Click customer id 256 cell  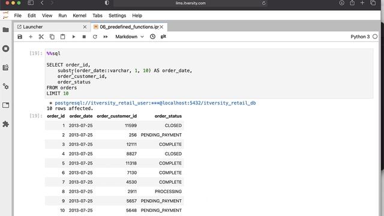click(x=133, y=135)
